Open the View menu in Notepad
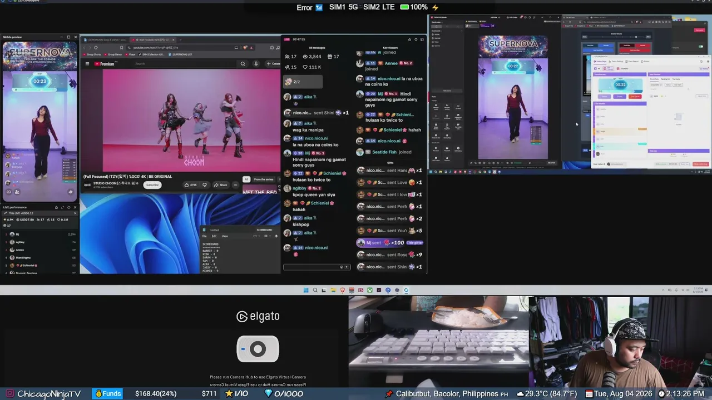The height and width of the screenshot is (400, 712). tap(225, 236)
